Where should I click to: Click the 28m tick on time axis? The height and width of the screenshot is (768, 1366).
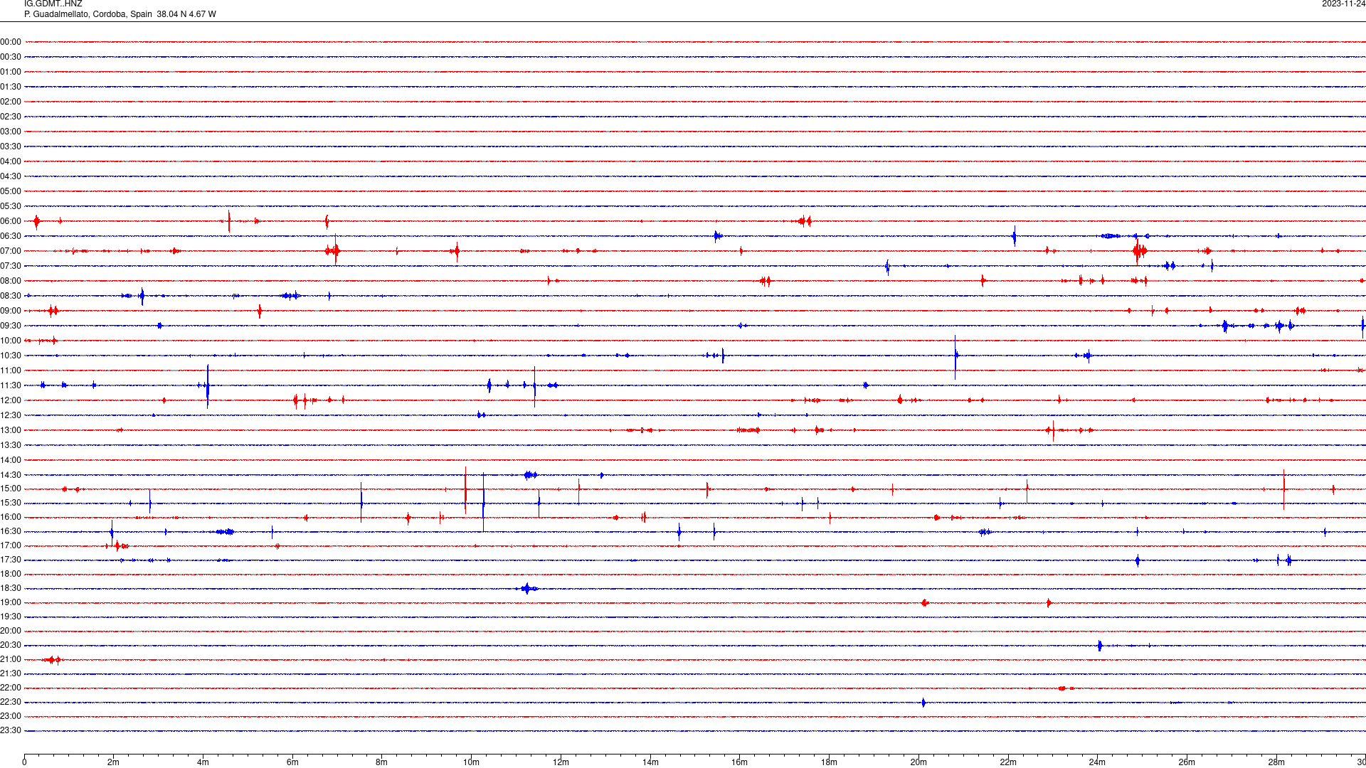point(1276,762)
